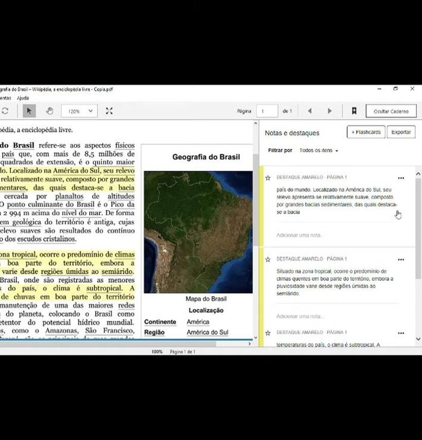The image size is (422, 440).
Task: Star the first highlight 'país do mundo'
Action: [268, 178]
